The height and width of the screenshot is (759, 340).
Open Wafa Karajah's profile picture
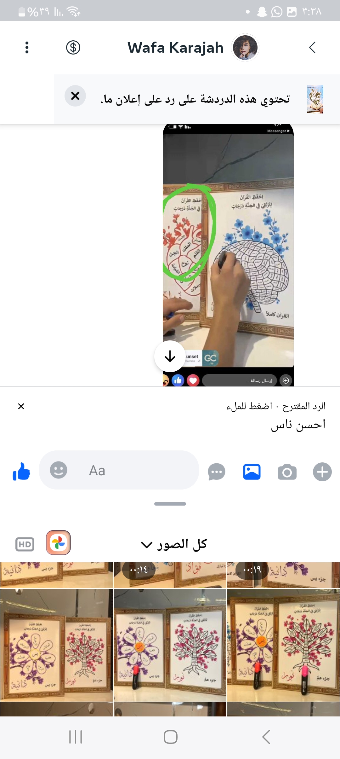(245, 48)
